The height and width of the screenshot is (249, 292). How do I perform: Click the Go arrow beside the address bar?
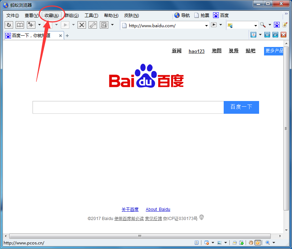(214, 25)
